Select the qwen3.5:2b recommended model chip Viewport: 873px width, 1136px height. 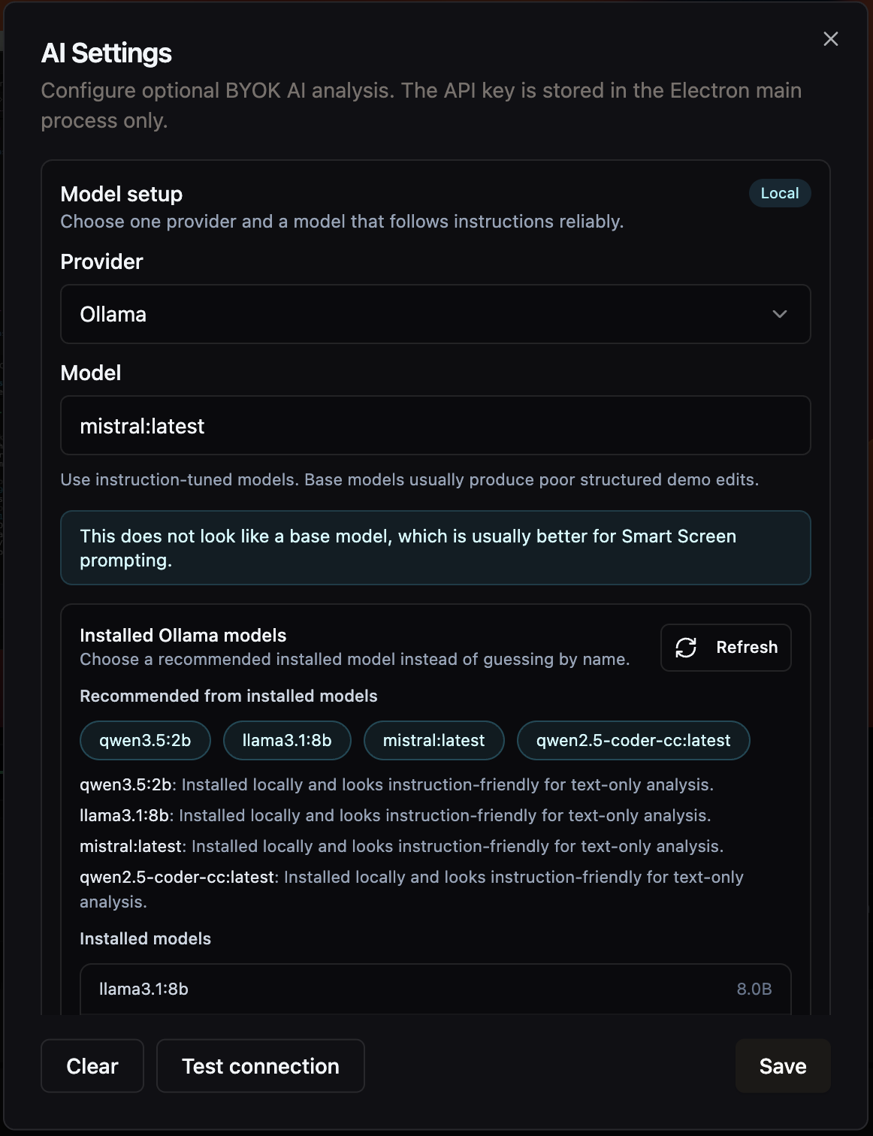pyautogui.click(x=146, y=740)
